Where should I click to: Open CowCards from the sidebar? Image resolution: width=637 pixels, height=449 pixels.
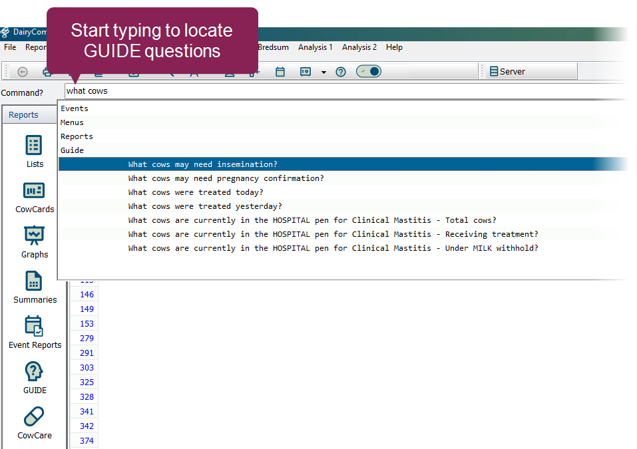34,191
